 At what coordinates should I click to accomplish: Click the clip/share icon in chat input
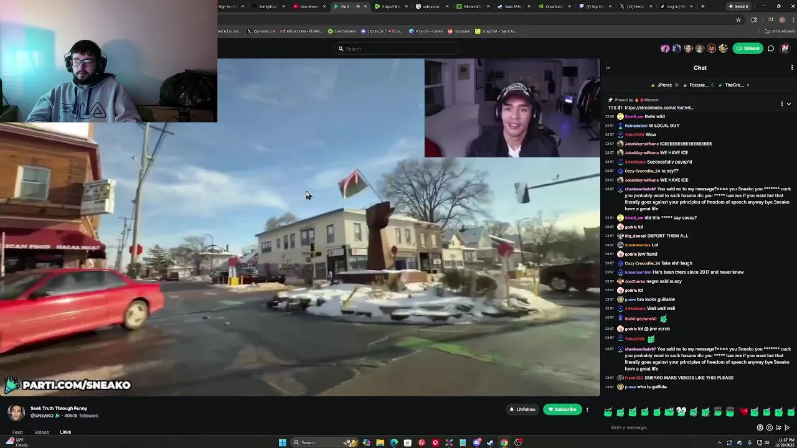(778, 427)
